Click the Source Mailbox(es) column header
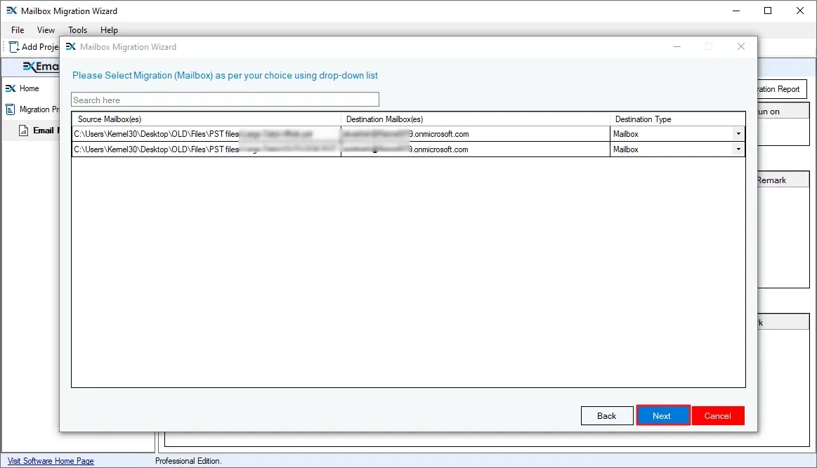Screen dimensions: 817x468 tap(206, 119)
